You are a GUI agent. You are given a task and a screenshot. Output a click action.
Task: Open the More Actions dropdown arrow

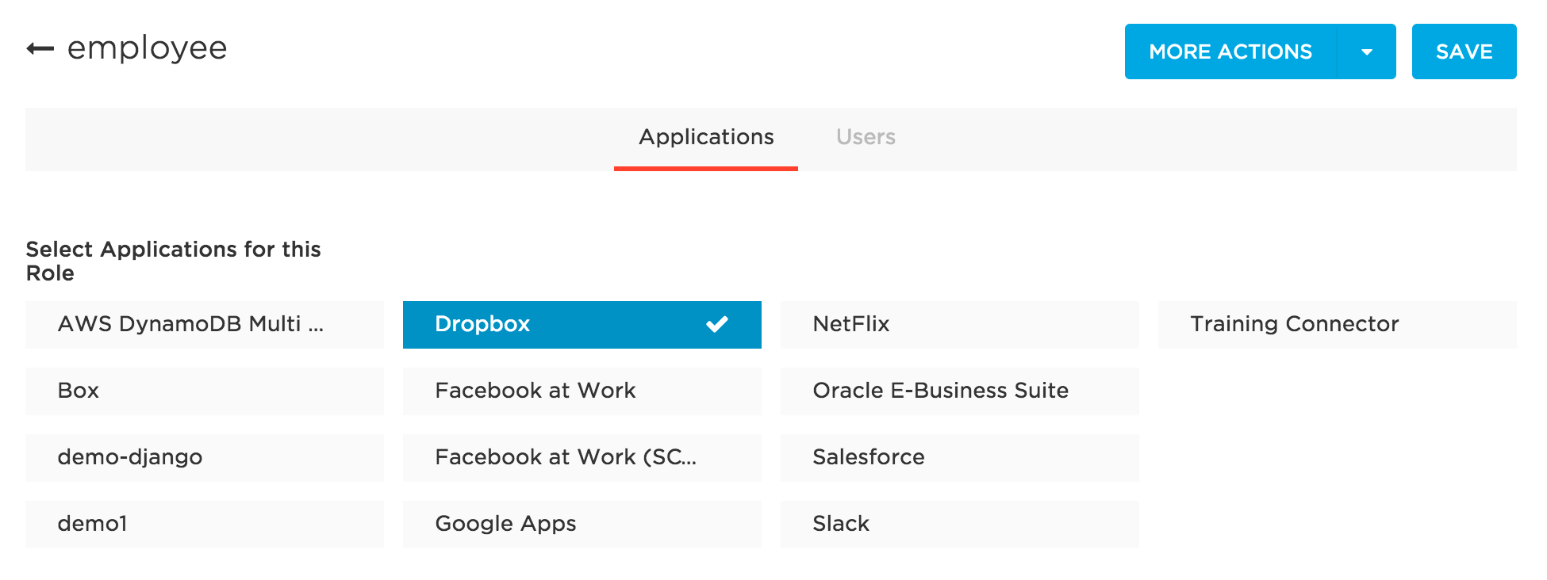point(1366,52)
